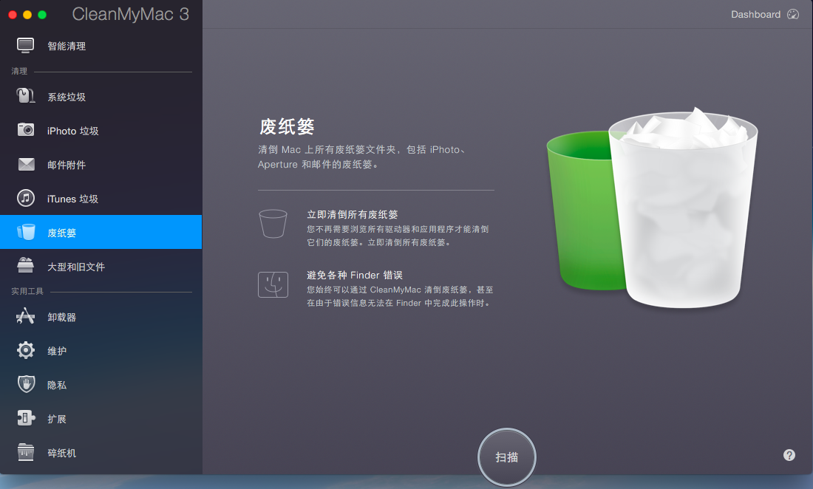Click the 废纸篓 heading text
Viewport: 813px width, 489px height.
pos(287,126)
